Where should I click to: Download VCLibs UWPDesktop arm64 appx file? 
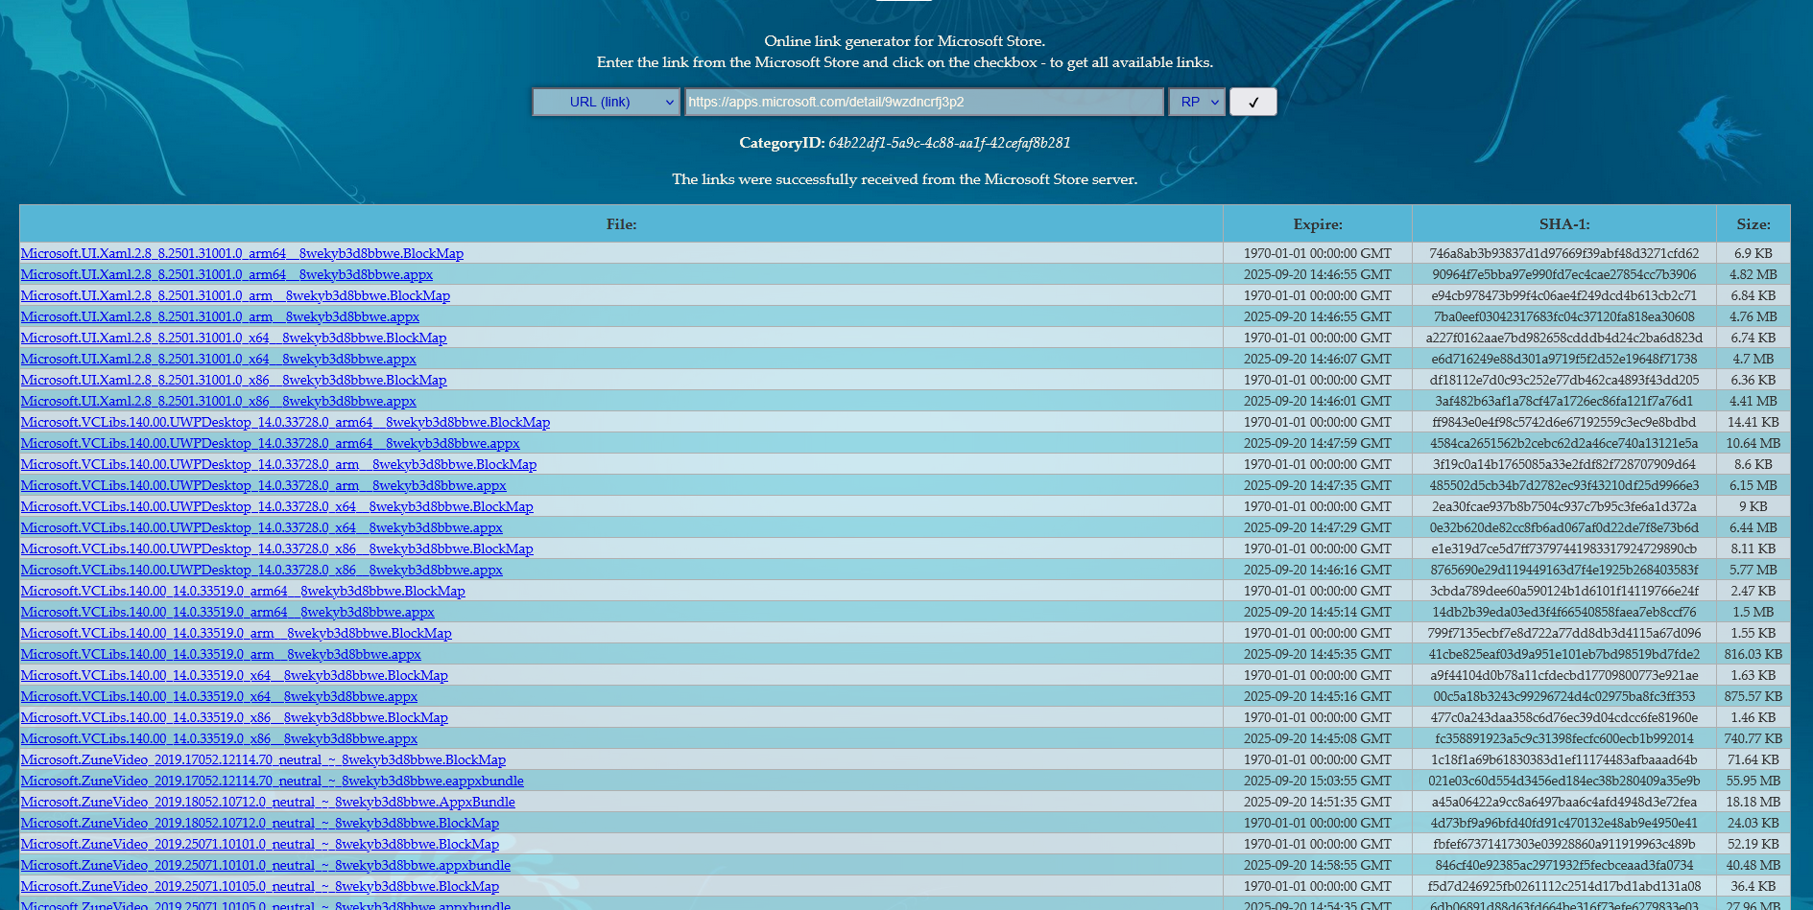pyautogui.click(x=270, y=443)
